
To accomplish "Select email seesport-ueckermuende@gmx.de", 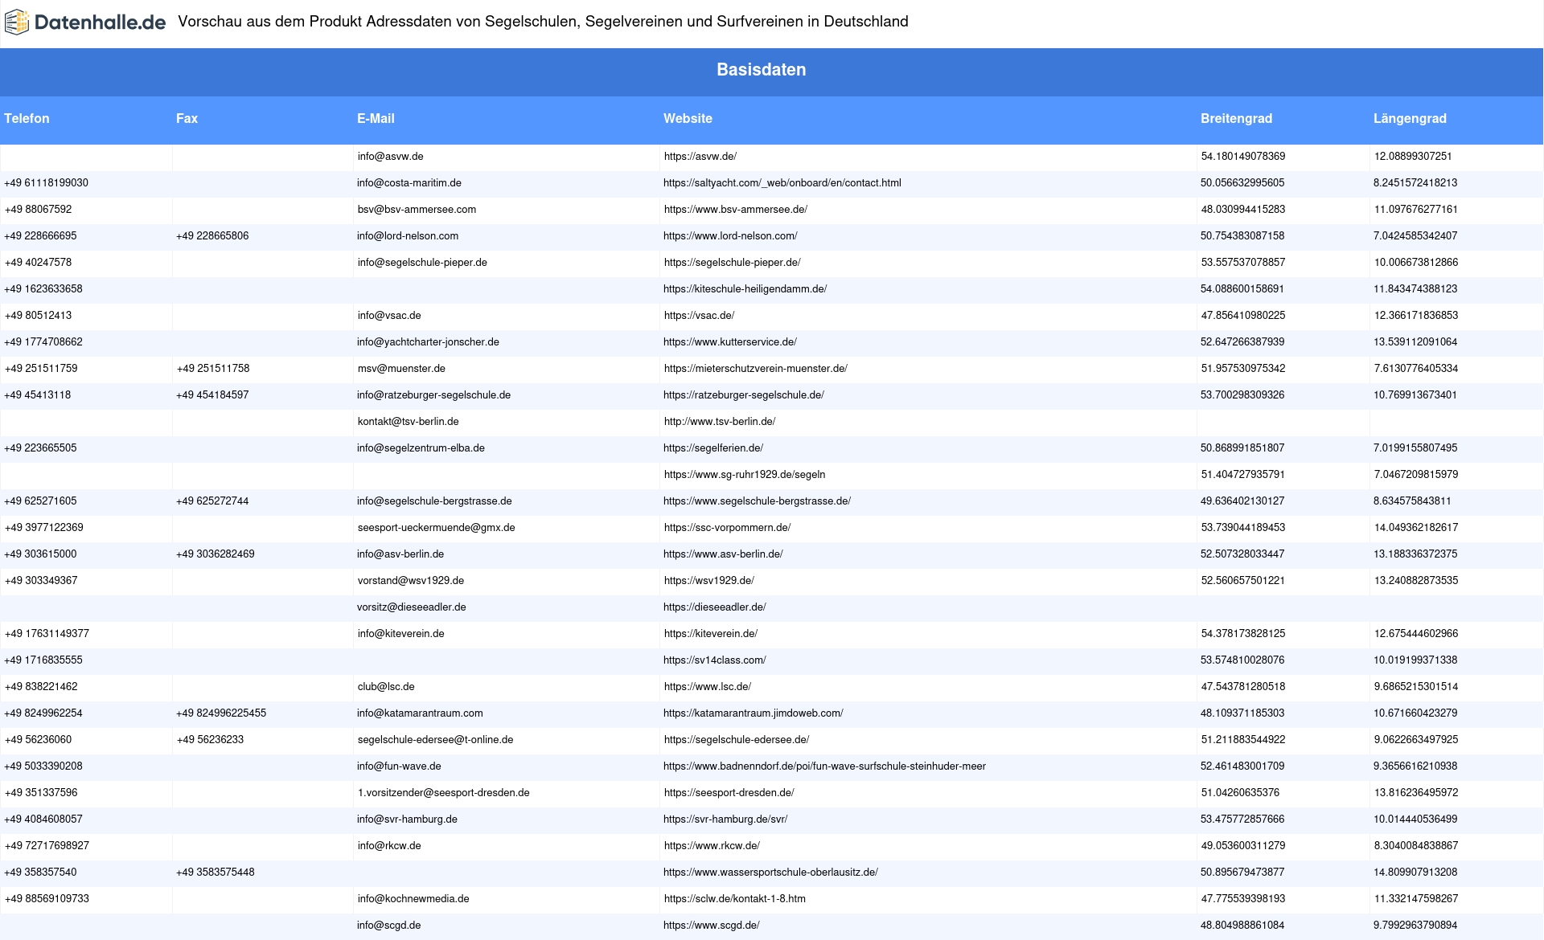I will pos(437,528).
